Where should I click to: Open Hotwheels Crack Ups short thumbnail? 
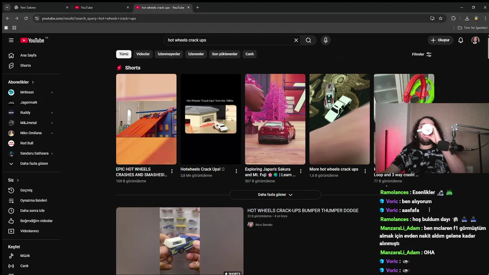click(210, 119)
